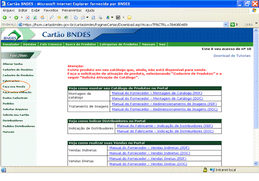
Task: Click the 'Tratamento de Imagens' table cell
Action: 88,106
